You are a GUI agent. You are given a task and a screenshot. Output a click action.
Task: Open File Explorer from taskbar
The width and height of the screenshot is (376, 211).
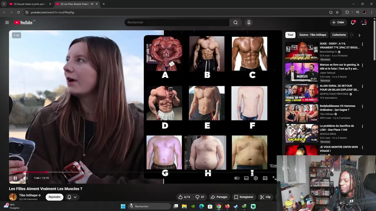tap(184, 206)
